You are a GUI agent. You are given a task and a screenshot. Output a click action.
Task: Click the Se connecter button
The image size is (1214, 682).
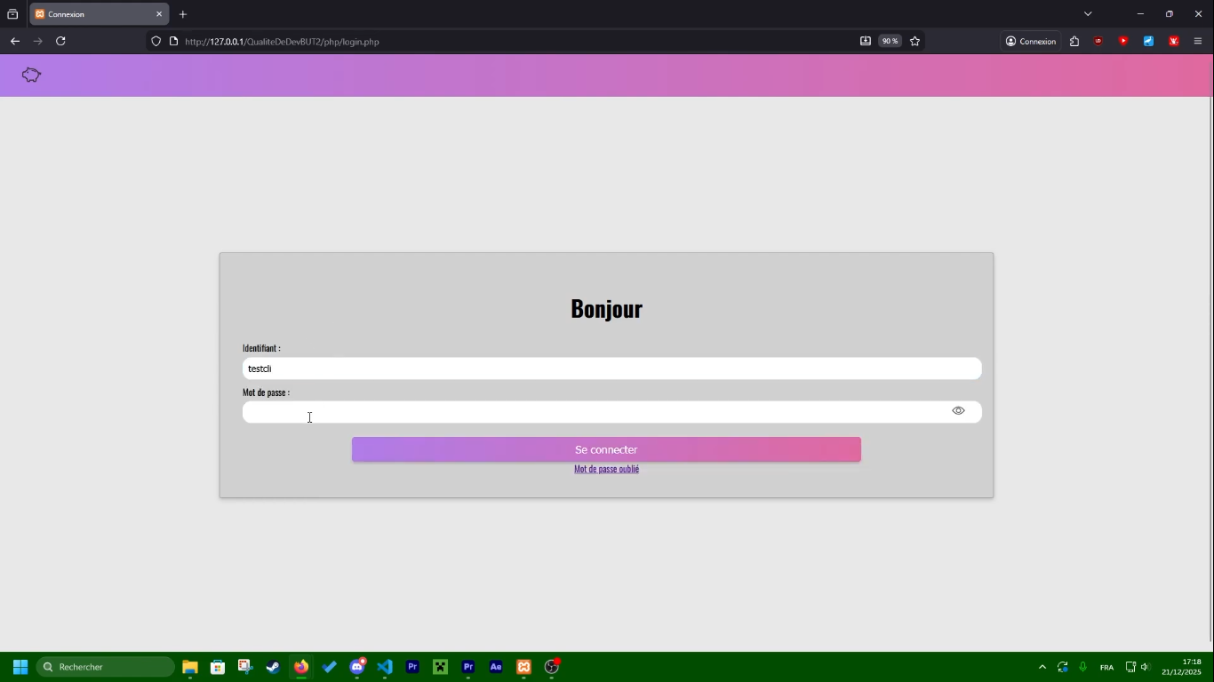pos(606,449)
